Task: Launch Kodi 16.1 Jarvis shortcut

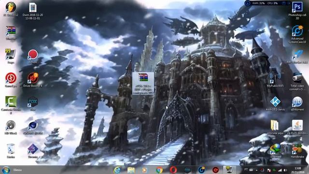Action: coord(275,103)
